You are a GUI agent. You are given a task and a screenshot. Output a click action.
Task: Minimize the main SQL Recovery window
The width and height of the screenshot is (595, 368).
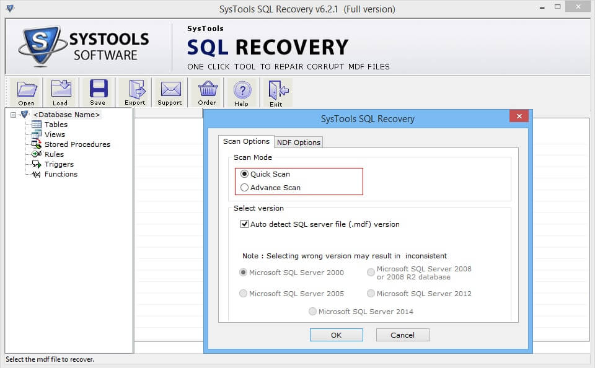click(542, 7)
